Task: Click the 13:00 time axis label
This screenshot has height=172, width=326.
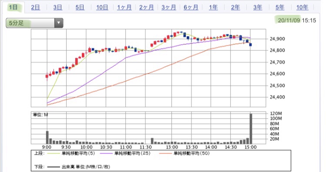Action: [x=172, y=147]
